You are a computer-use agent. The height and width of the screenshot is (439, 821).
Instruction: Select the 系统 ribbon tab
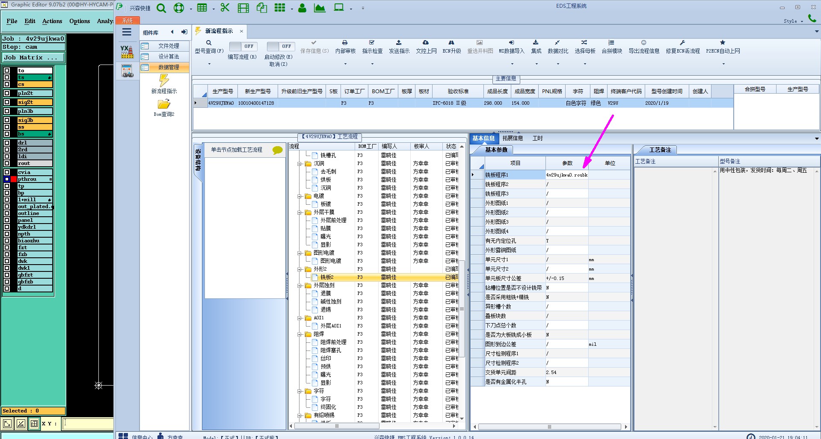point(127,21)
